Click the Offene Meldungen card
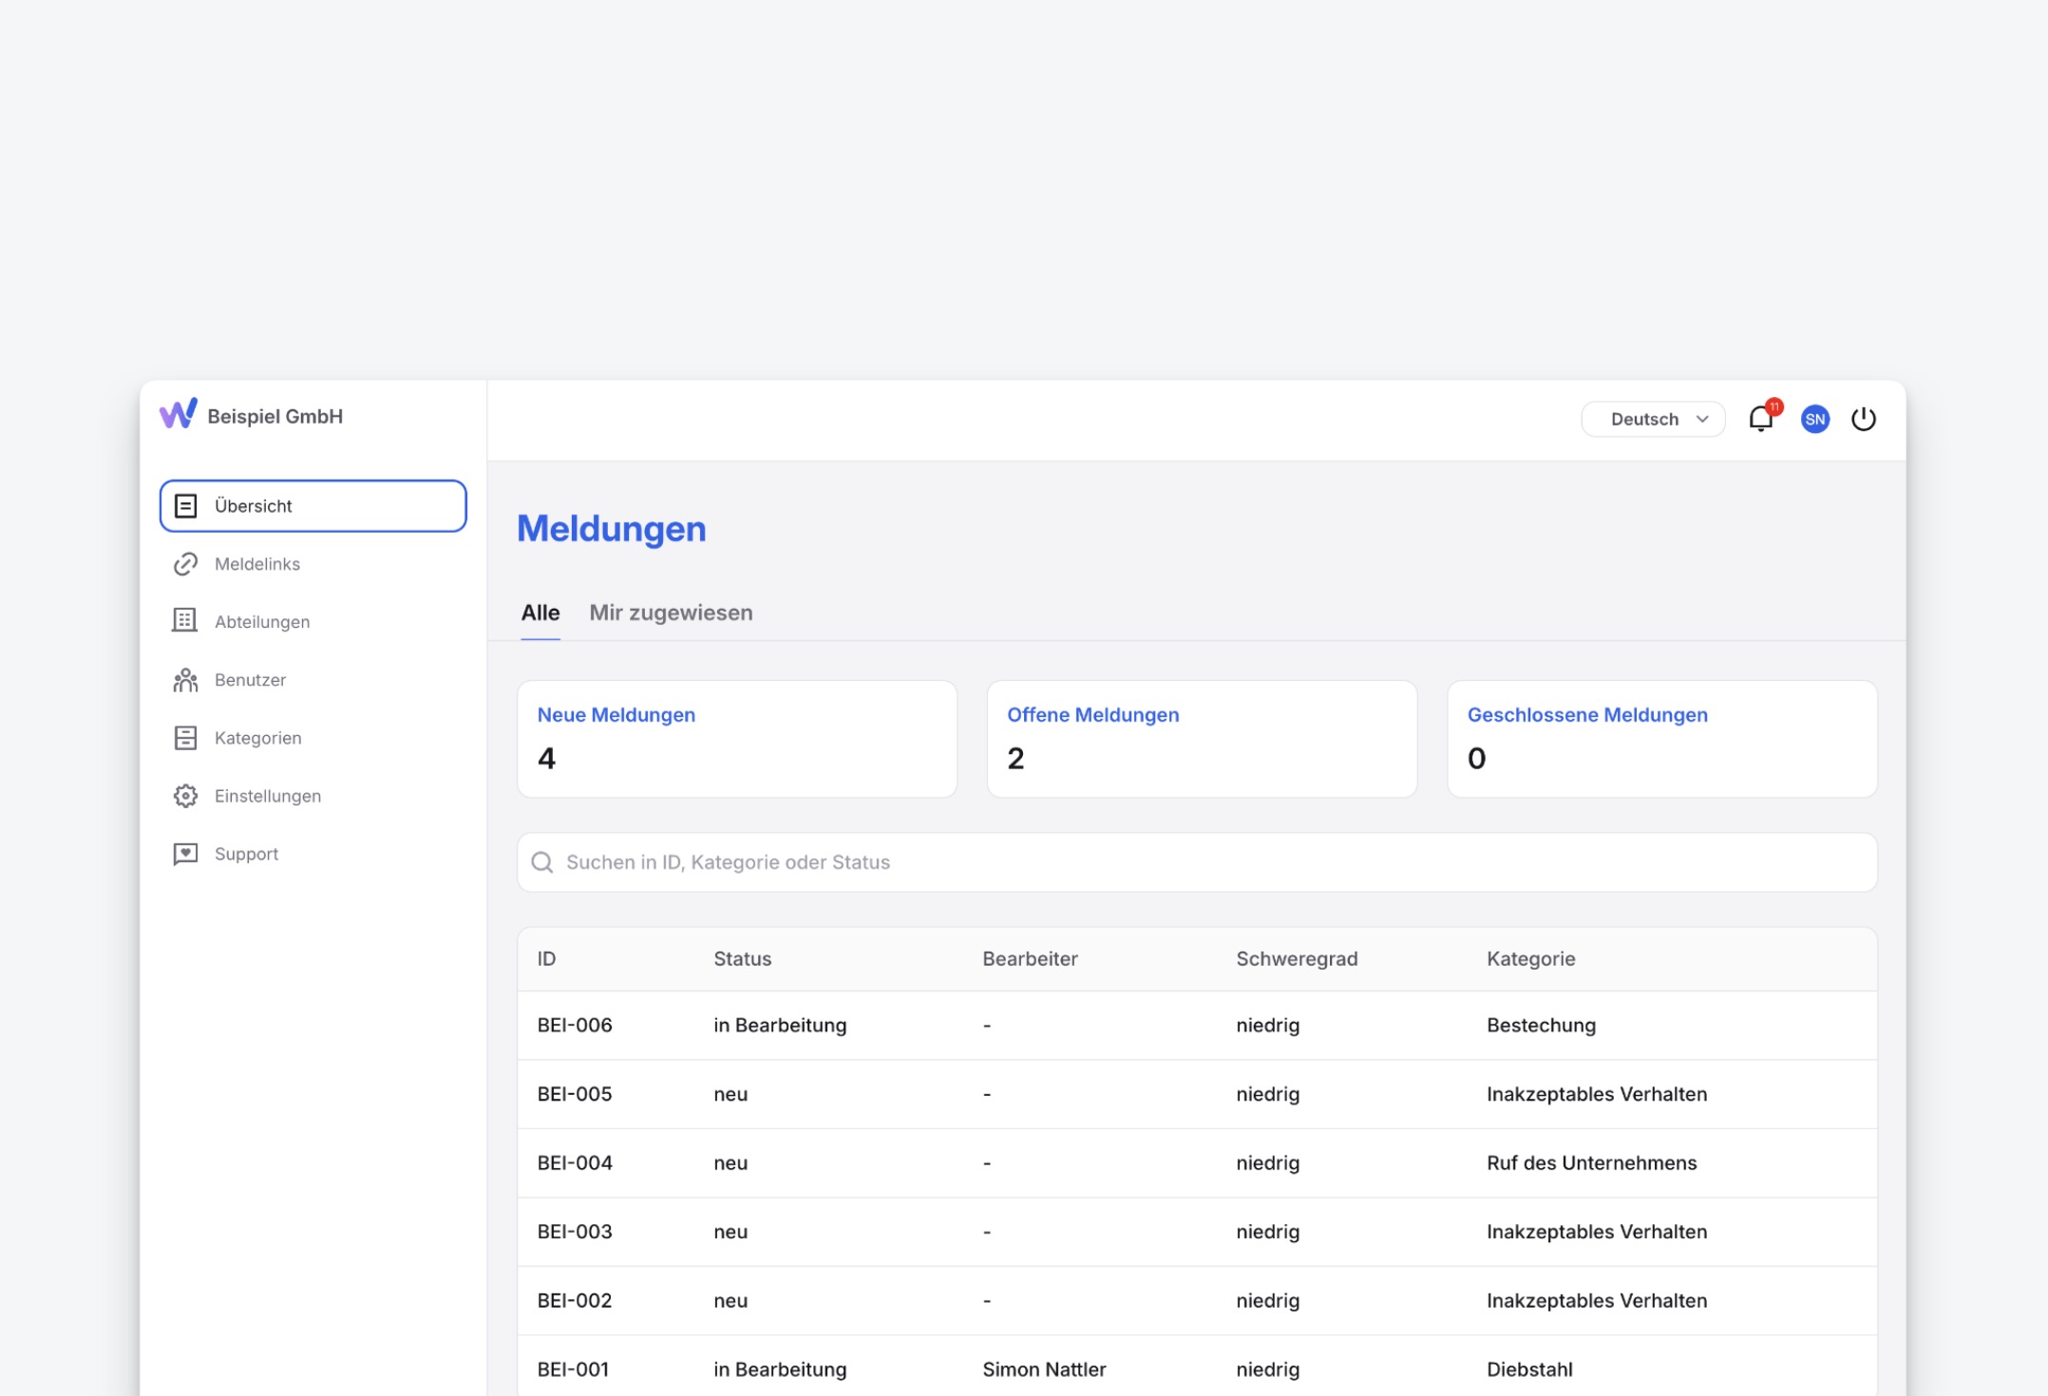This screenshot has height=1396, width=2048. [1202, 739]
